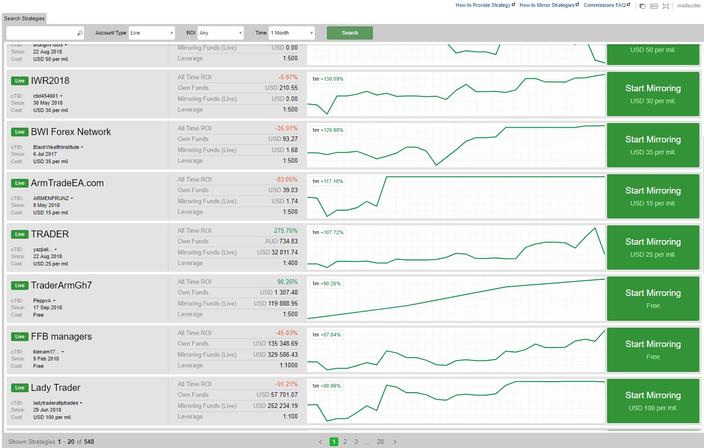Image resolution: width=704 pixels, height=448 pixels.
Task: Open the Account Type dropdown
Action: point(151,33)
